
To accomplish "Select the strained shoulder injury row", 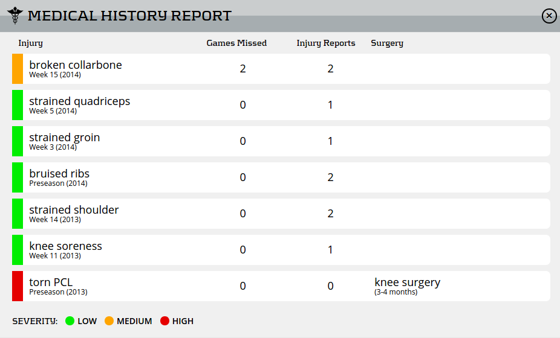I will point(74,210).
